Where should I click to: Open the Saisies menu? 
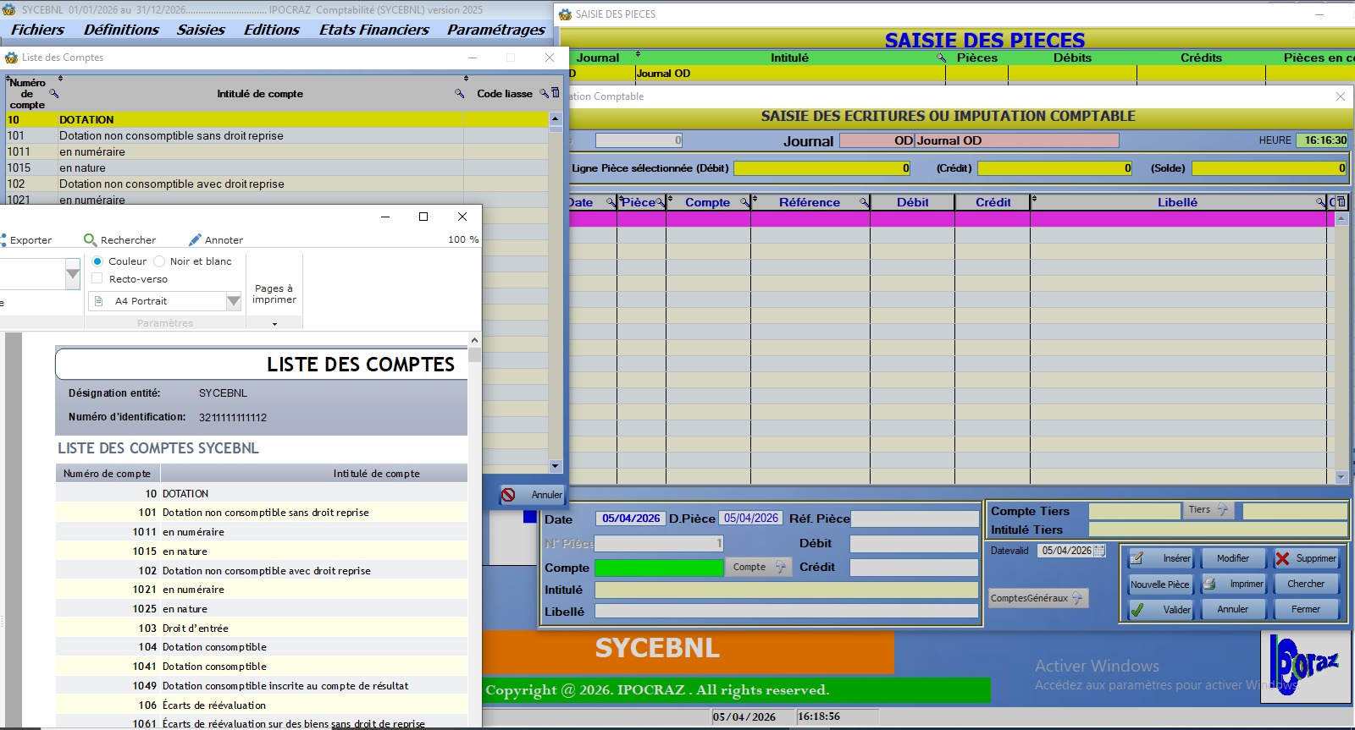pos(201,30)
